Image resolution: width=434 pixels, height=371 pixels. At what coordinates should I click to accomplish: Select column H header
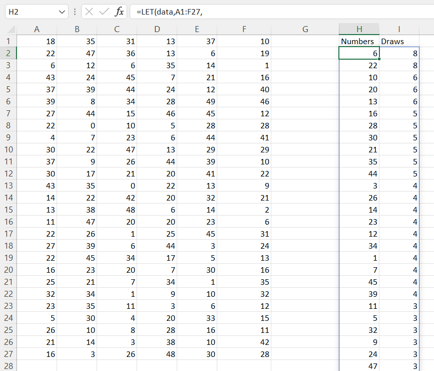(358, 30)
